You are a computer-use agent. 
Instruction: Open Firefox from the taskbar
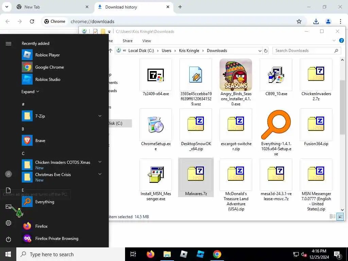click(x=151, y=254)
